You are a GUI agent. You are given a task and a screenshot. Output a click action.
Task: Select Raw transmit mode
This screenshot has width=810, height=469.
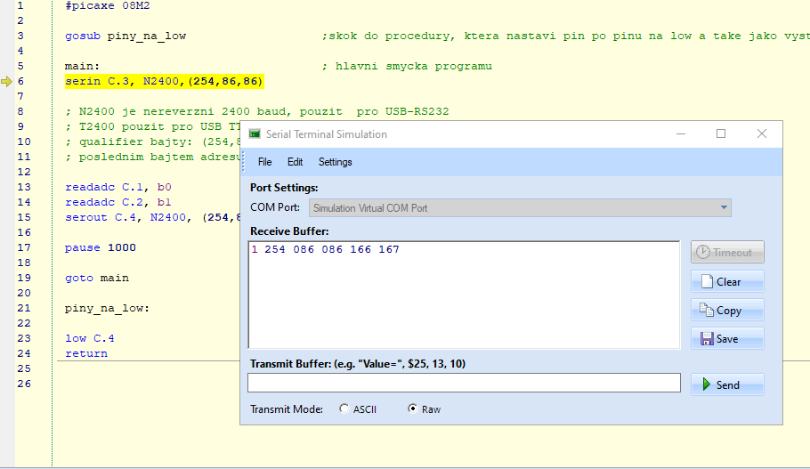[x=412, y=409]
